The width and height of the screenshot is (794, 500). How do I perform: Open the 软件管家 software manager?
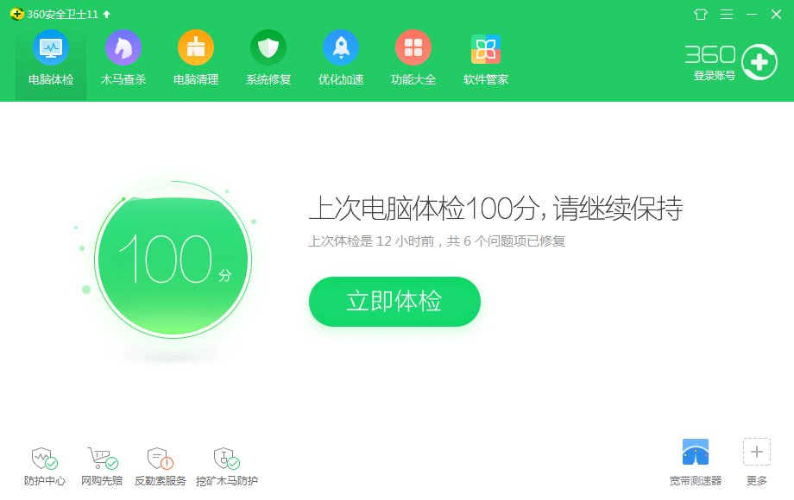[485, 59]
